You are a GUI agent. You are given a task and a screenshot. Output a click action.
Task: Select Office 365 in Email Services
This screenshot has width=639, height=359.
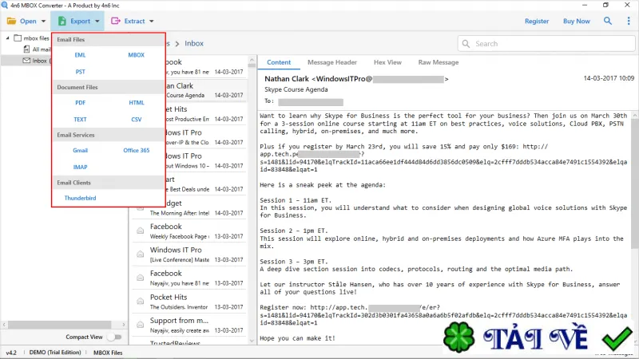(x=136, y=150)
